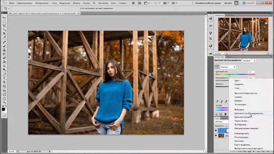Select the Dodge tool
This screenshot has height=154, width=274.
[x=4, y=70]
